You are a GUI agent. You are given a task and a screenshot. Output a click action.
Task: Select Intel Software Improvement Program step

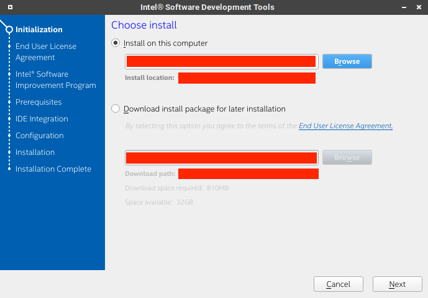point(56,80)
